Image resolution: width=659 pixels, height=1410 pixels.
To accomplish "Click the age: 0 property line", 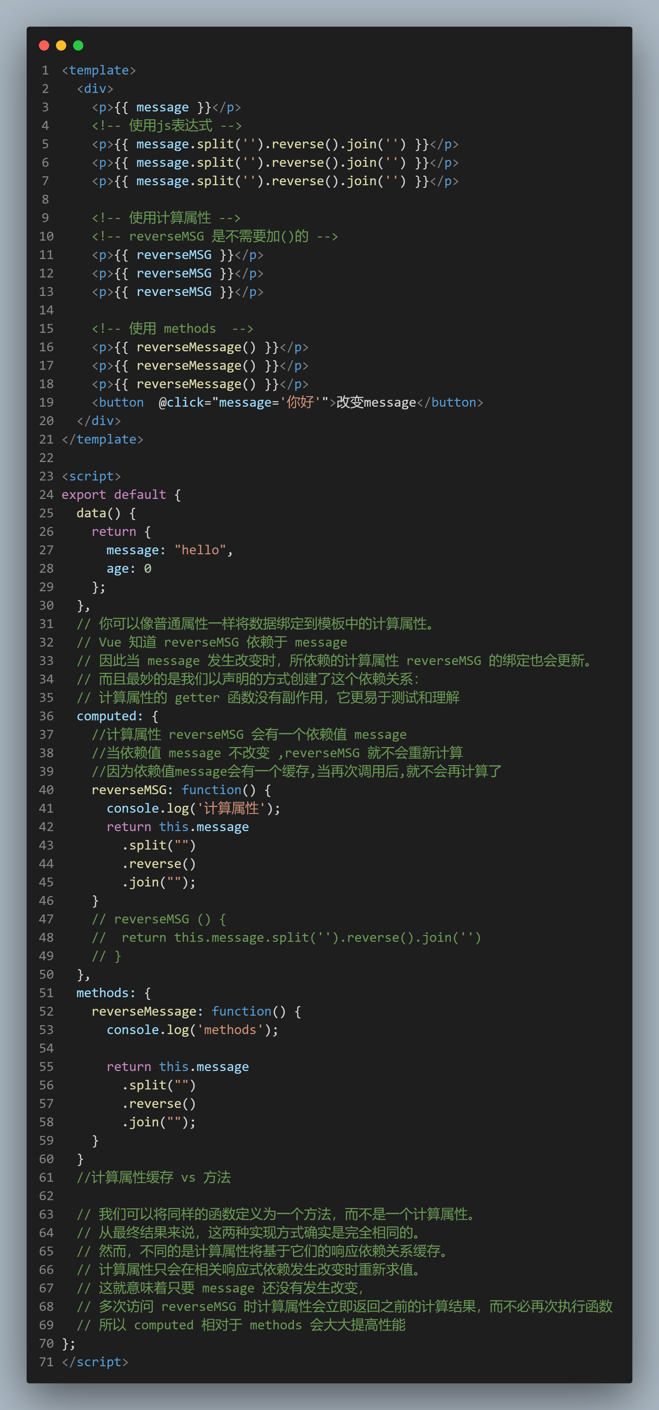I will pyautogui.click(x=128, y=569).
